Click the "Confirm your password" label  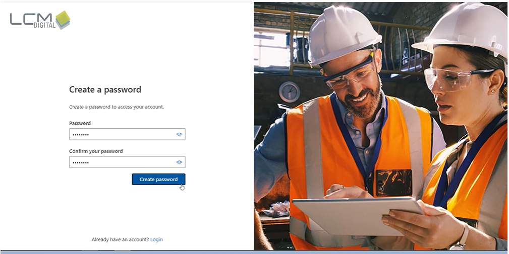[x=96, y=151]
